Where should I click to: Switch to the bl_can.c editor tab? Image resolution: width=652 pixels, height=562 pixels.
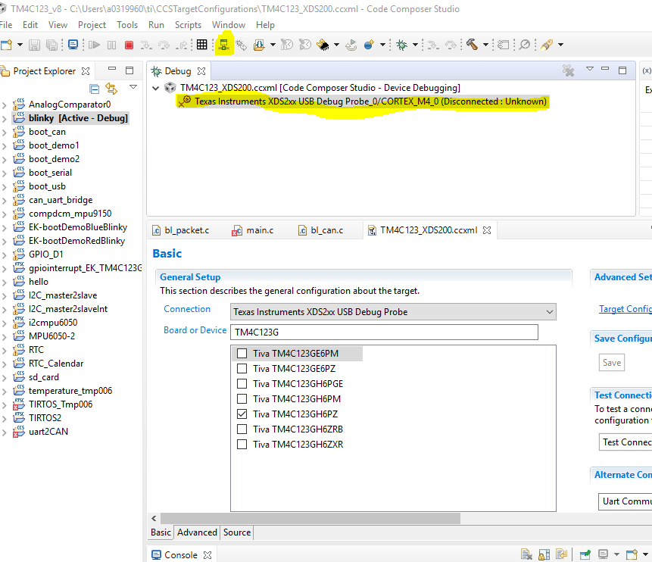point(320,230)
